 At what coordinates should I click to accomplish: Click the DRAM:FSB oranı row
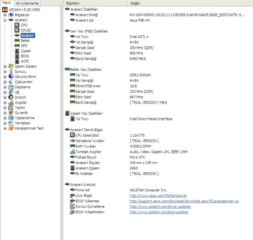tap(158, 86)
